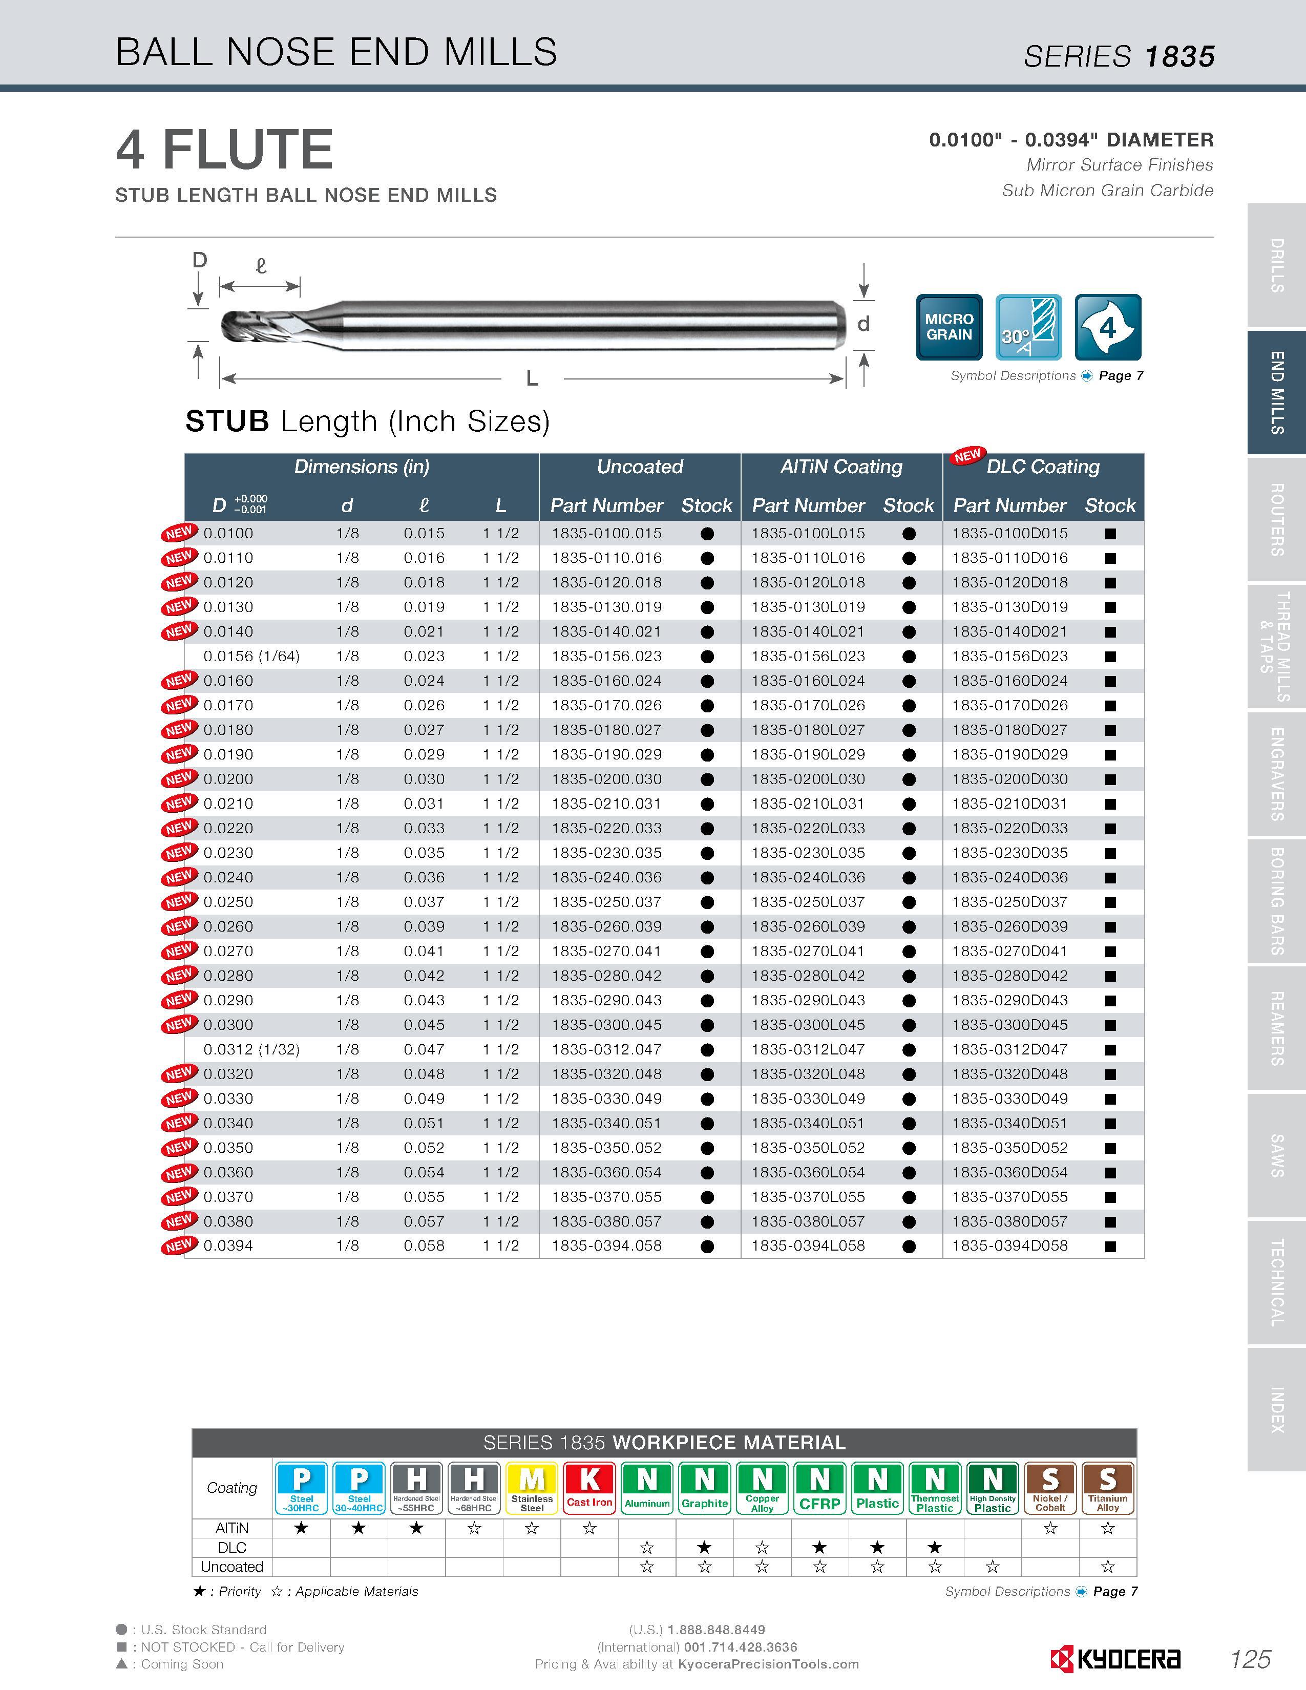The width and height of the screenshot is (1306, 1690).
Task: Select the M Stainless Steel material icon
Action: [x=532, y=1488]
